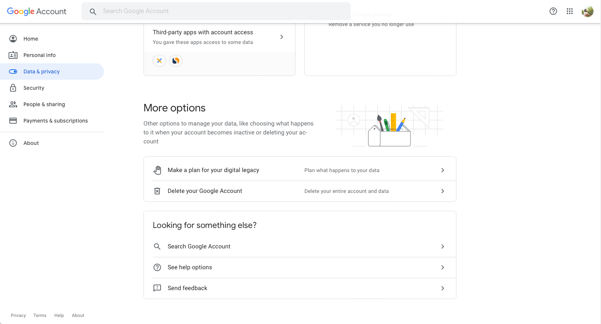Click the Send feedback exclamation icon
The height and width of the screenshot is (324, 601).
point(157,288)
